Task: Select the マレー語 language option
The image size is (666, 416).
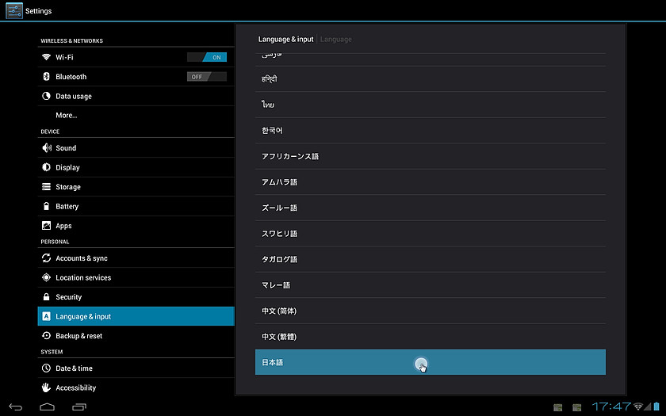Action: pos(431,284)
